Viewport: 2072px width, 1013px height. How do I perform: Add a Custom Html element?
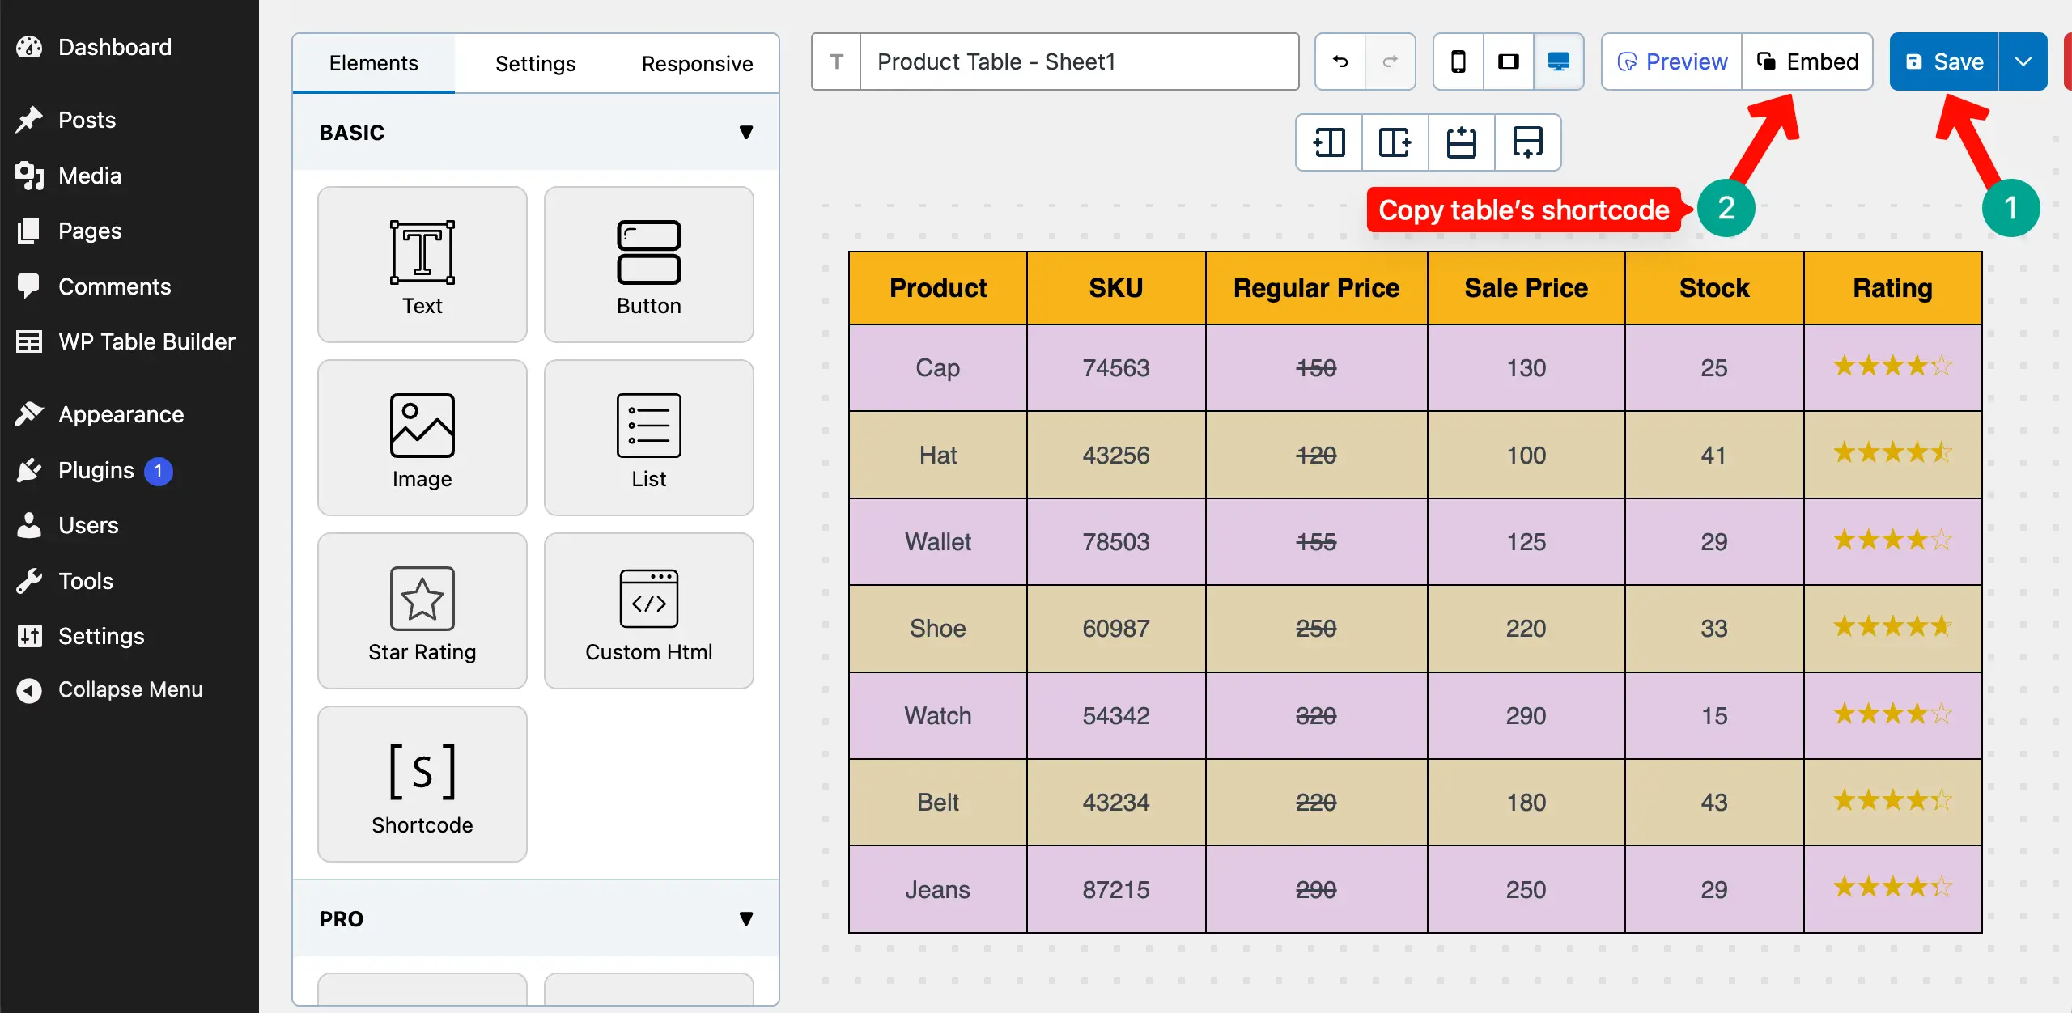[648, 610]
